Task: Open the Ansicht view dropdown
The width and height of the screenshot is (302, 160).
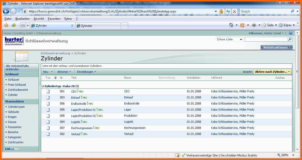Action: tap(272, 72)
